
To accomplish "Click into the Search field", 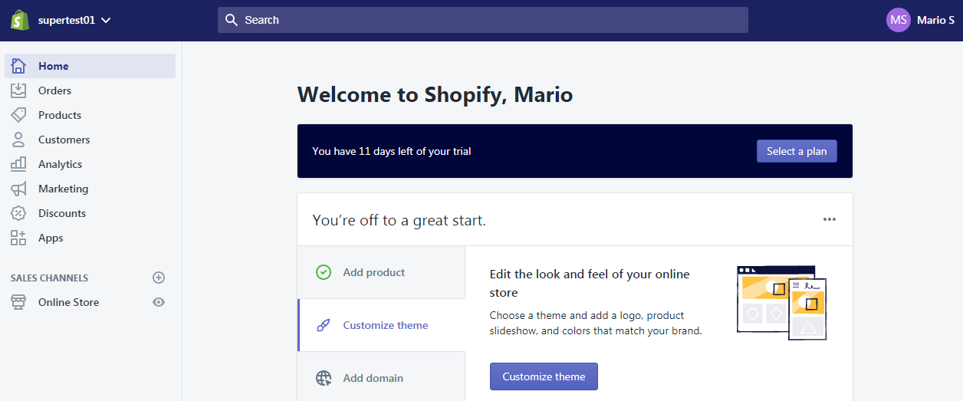I will pos(483,20).
